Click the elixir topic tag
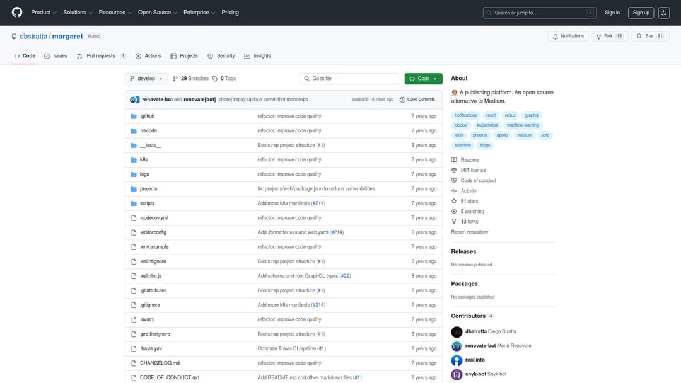This screenshot has width=681, height=383. tap(459, 135)
